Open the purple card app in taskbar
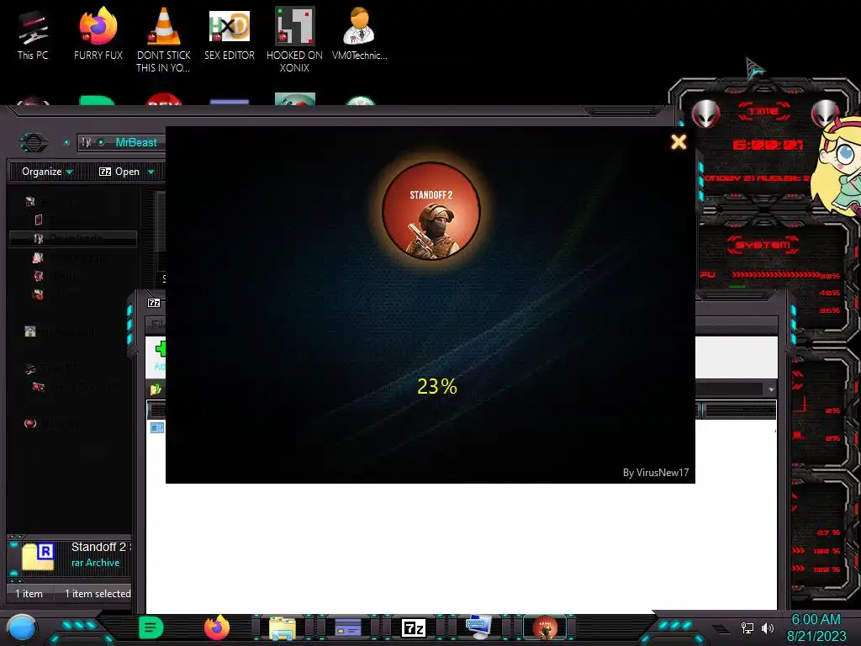861x646 pixels. pyautogui.click(x=348, y=627)
